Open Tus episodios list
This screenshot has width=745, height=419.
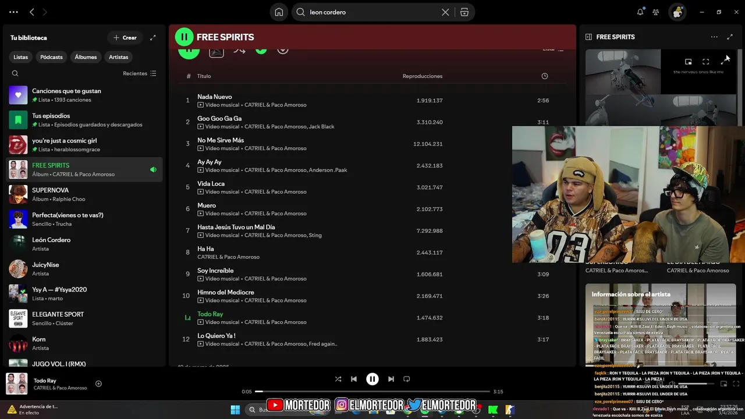pyautogui.click(x=84, y=120)
